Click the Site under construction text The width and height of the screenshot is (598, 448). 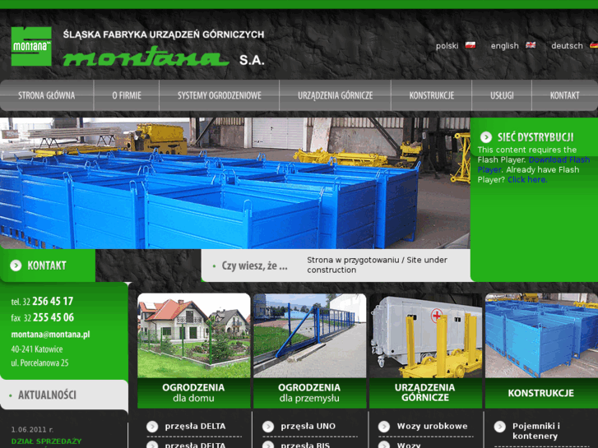click(x=378, y=265)
